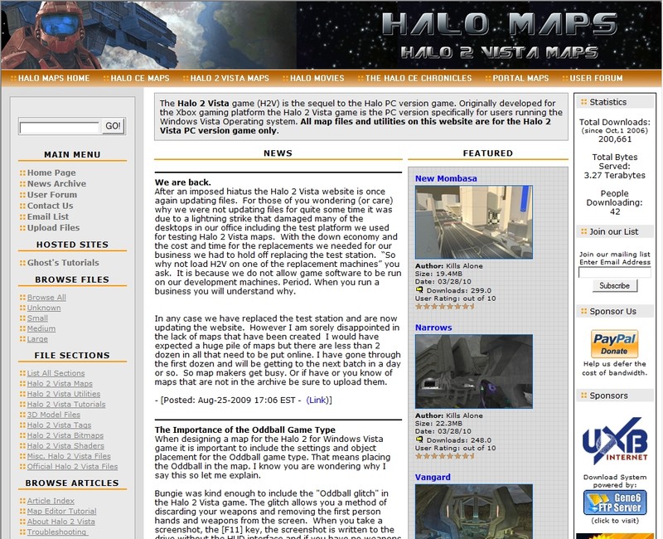
Task: Follow the (Link) after the news post
Action: click(319, 400)
